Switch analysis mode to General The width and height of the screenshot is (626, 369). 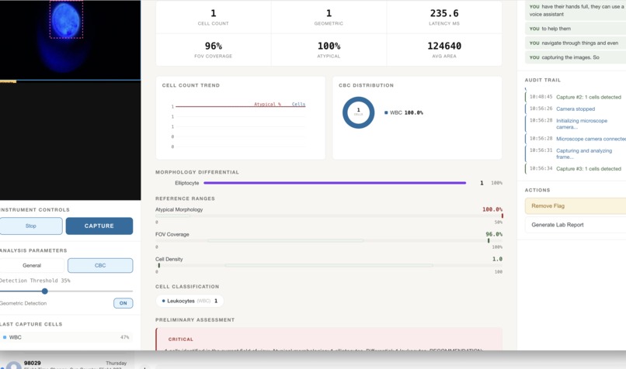click(x=32, y=265)
